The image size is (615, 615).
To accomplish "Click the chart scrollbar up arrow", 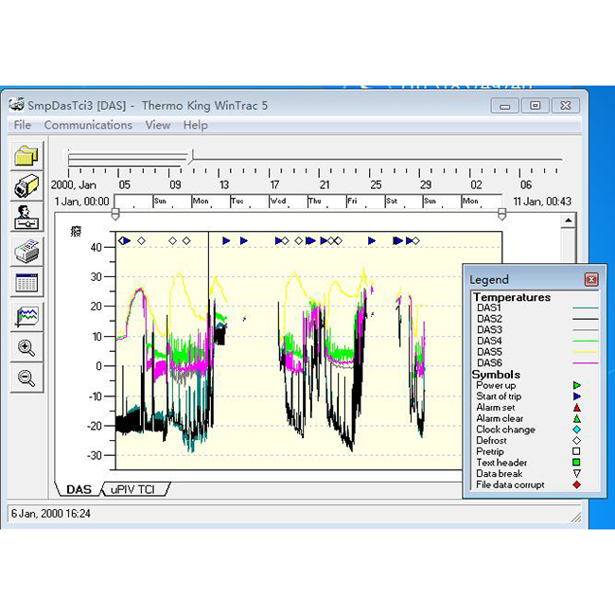I will pos(569,220).
